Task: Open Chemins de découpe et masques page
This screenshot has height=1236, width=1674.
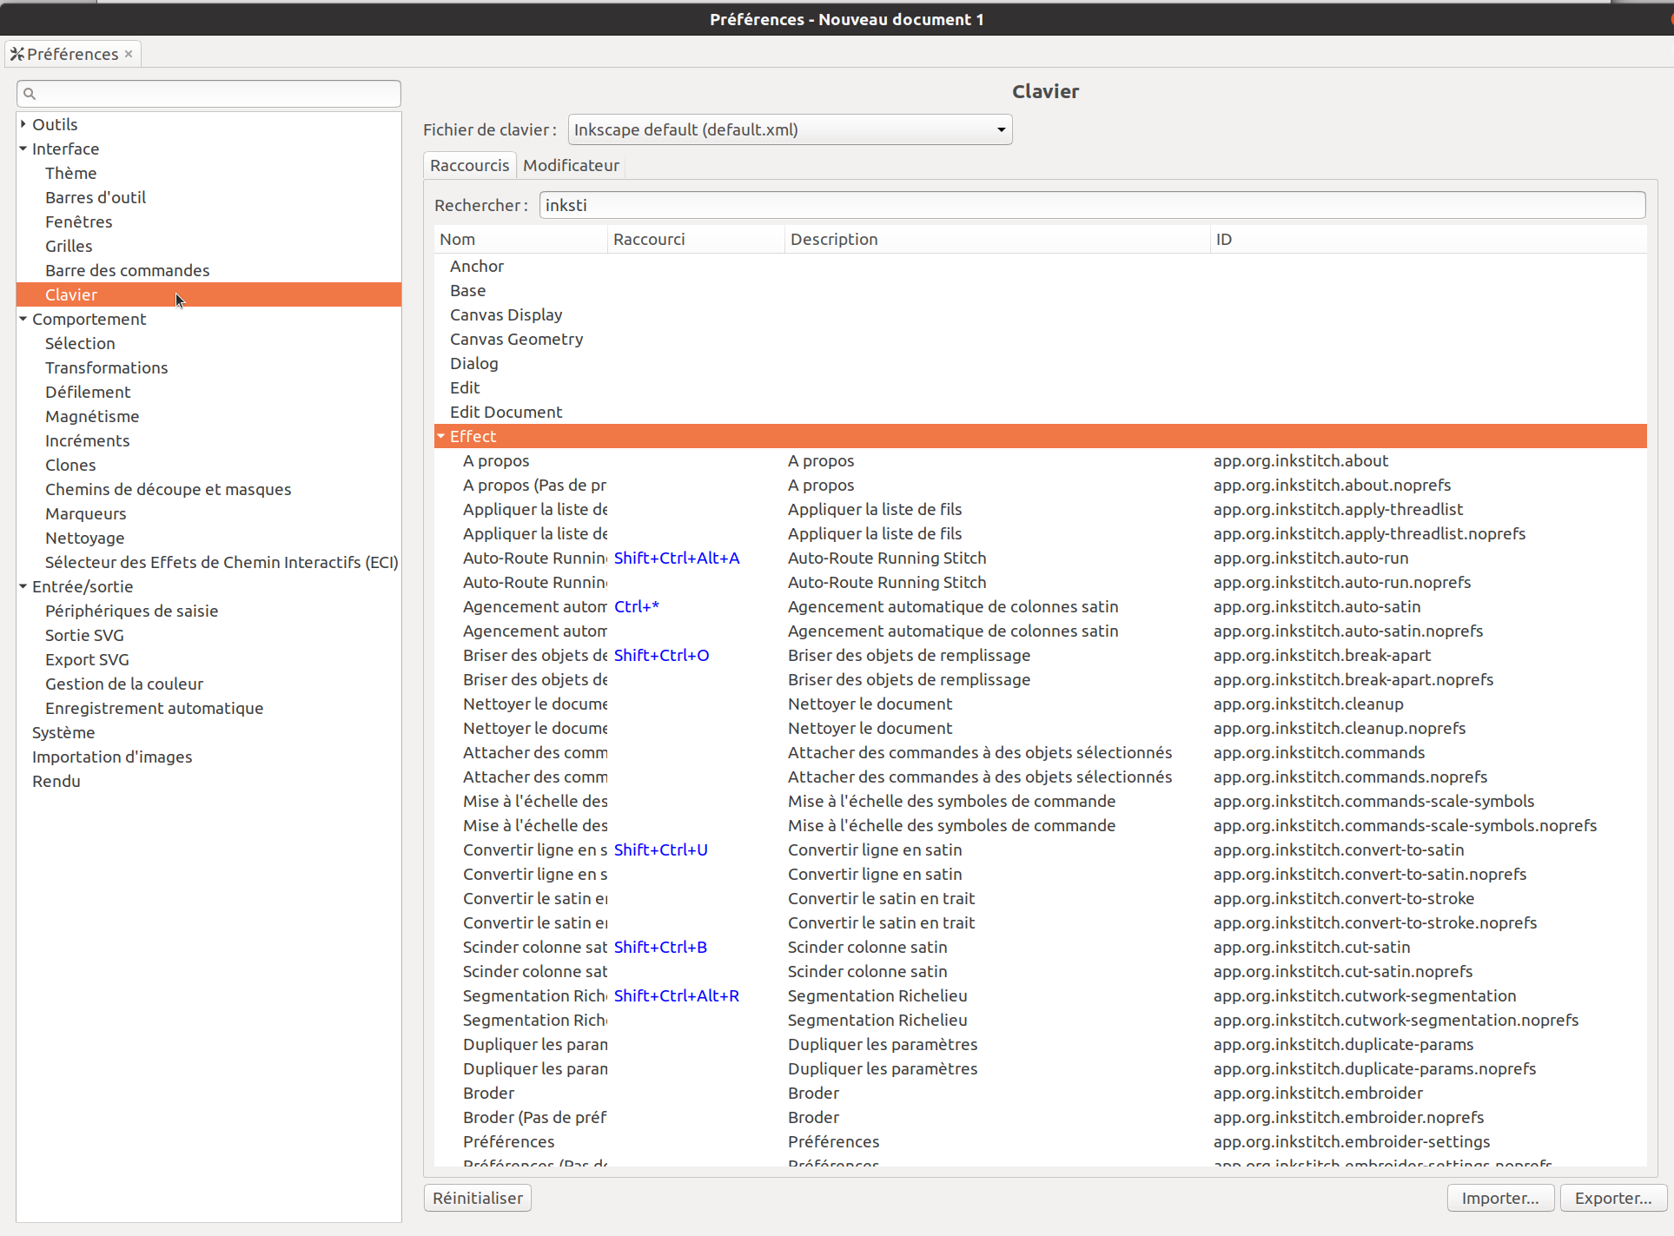Action: coord(169,489)
